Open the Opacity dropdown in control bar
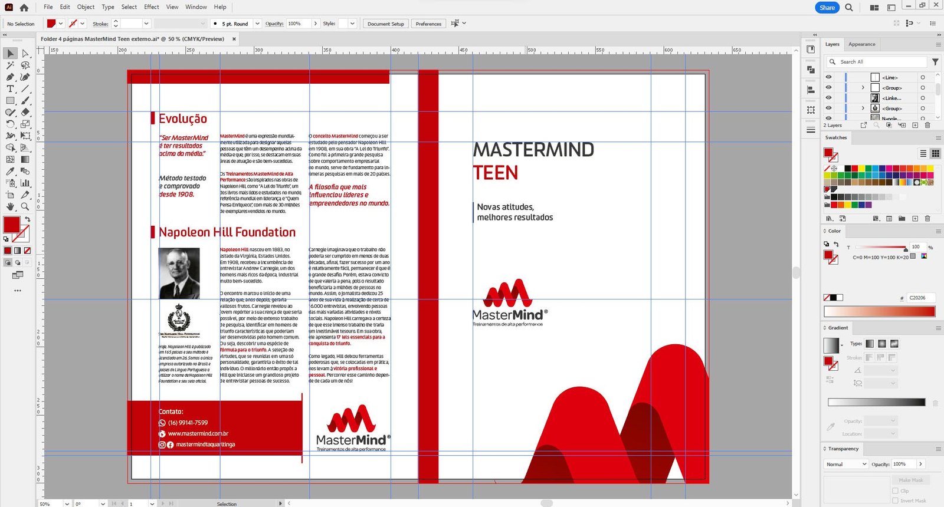 click(316, 24)
